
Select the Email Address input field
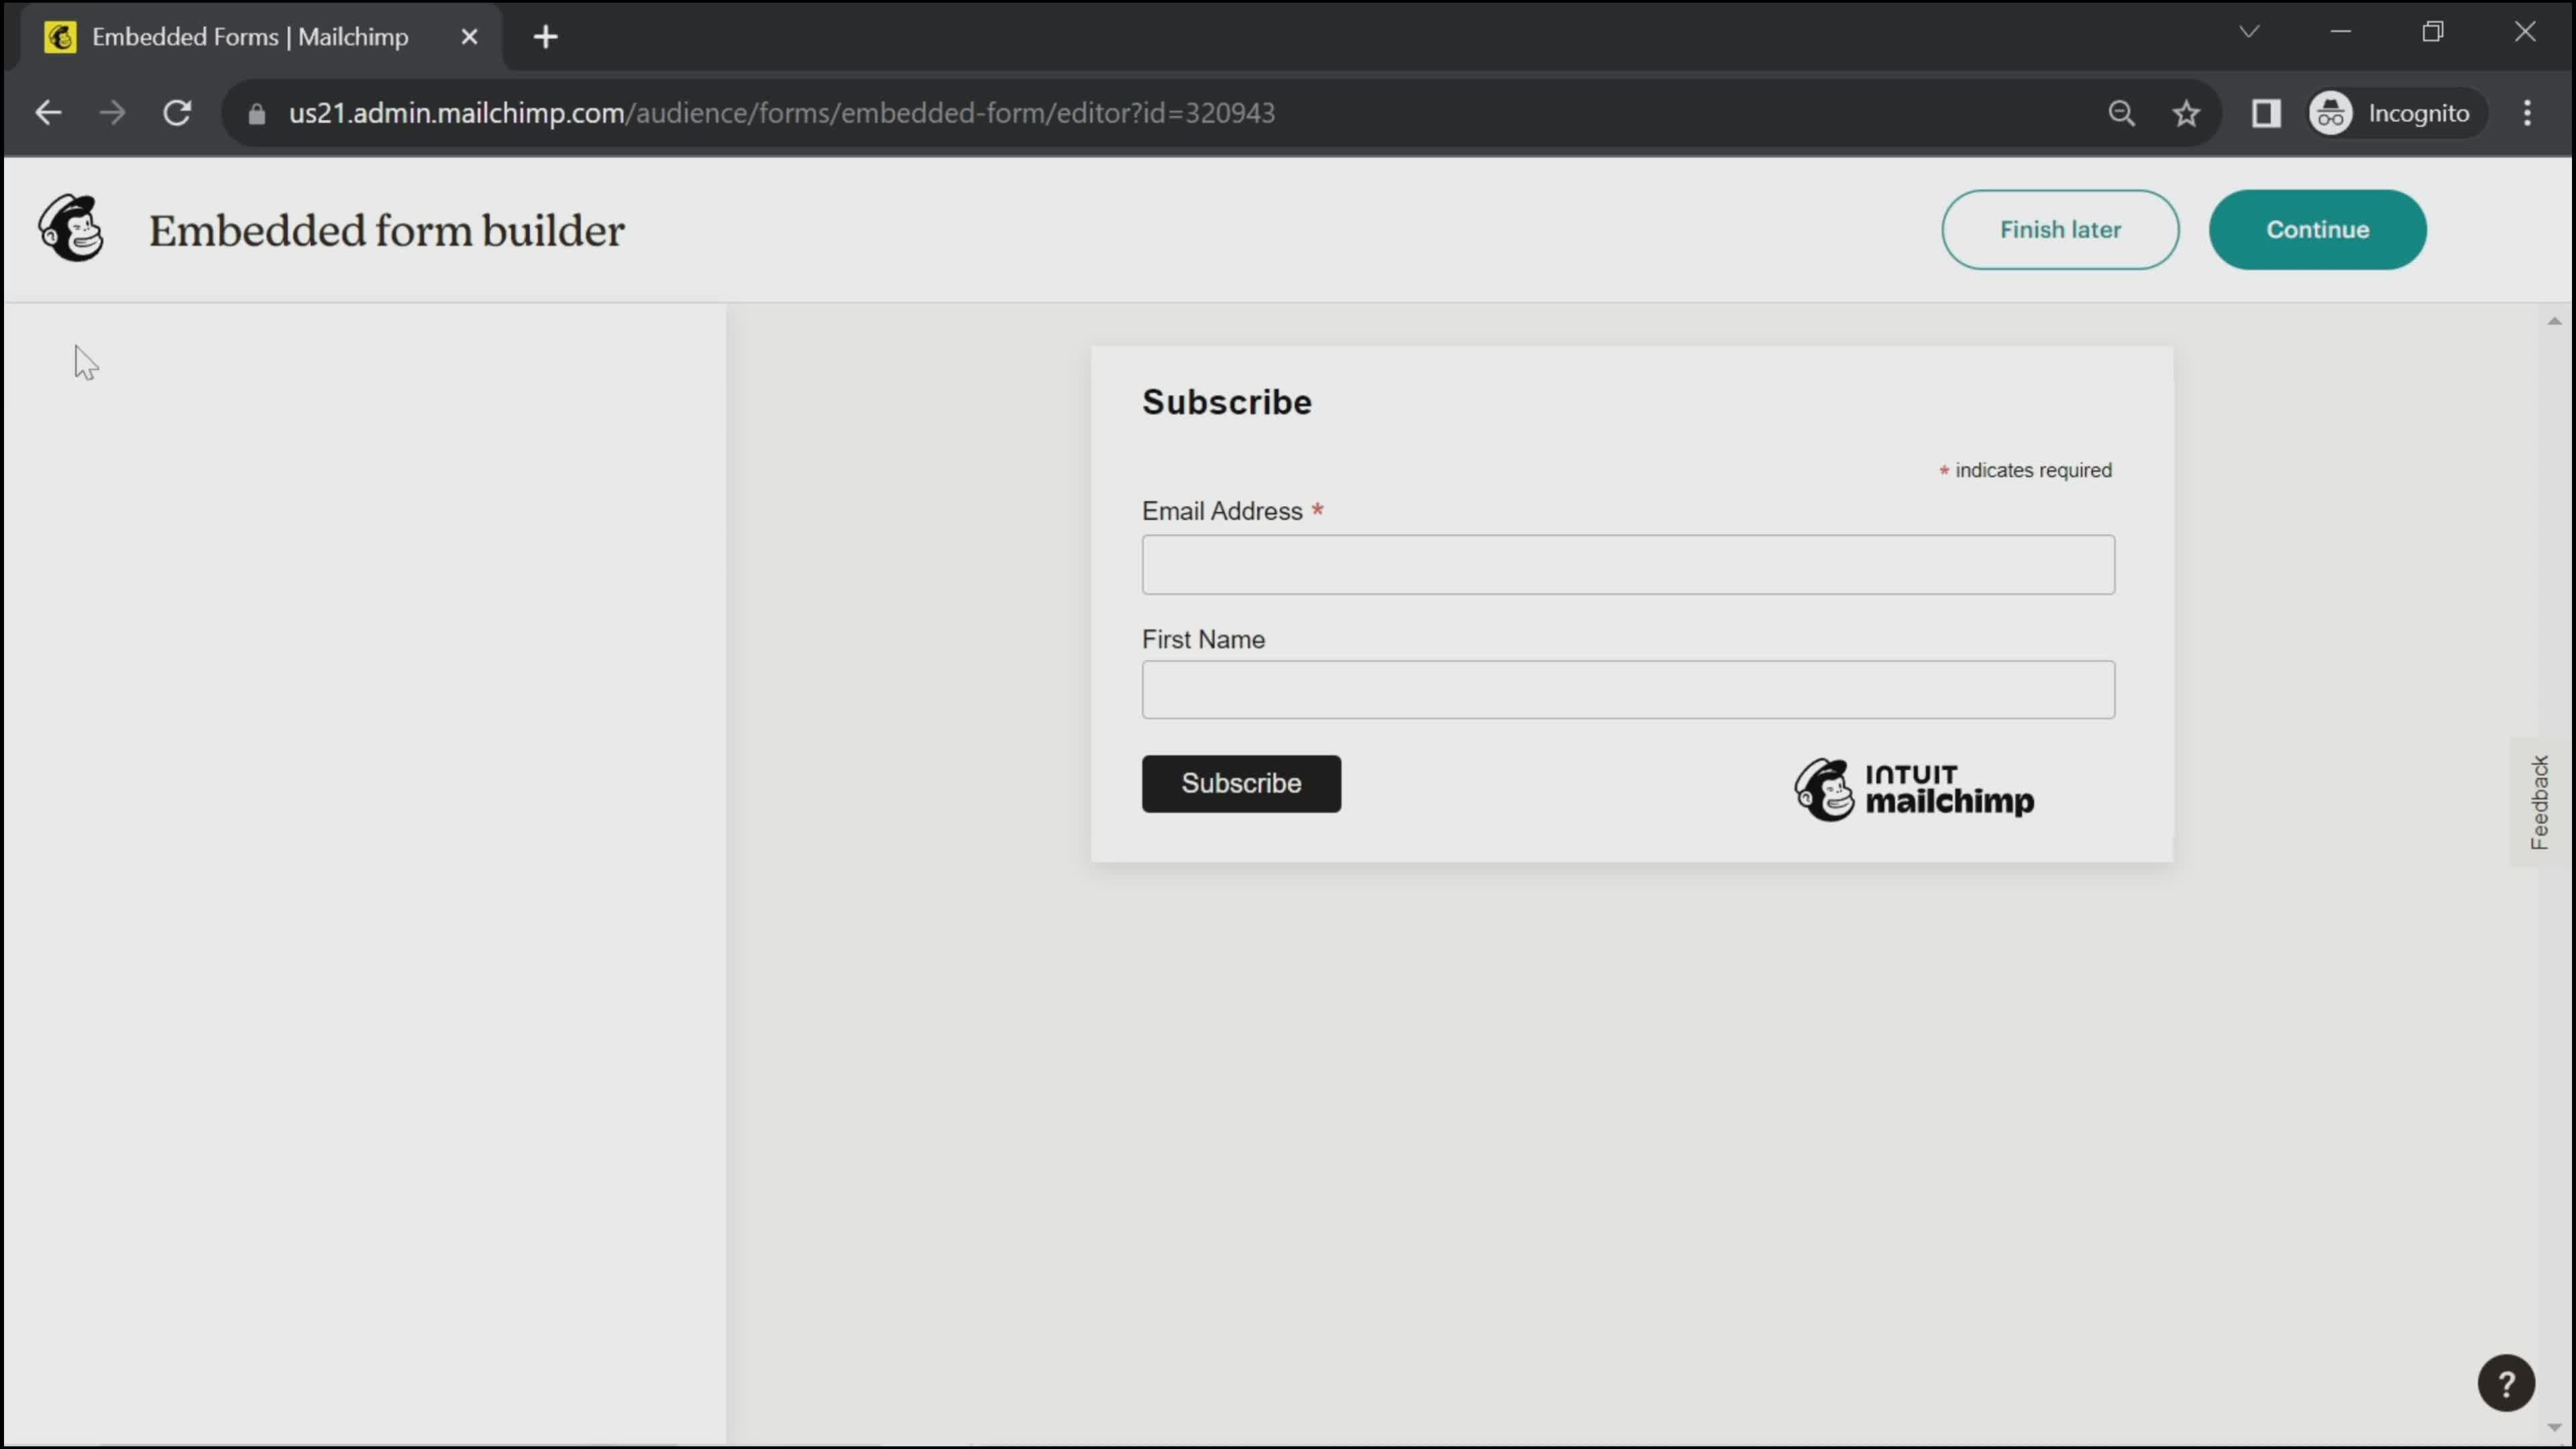coord(1629,563)
